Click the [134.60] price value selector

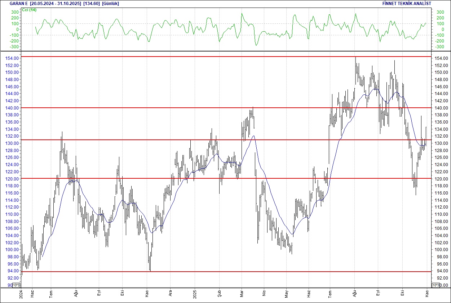point(92,3)
